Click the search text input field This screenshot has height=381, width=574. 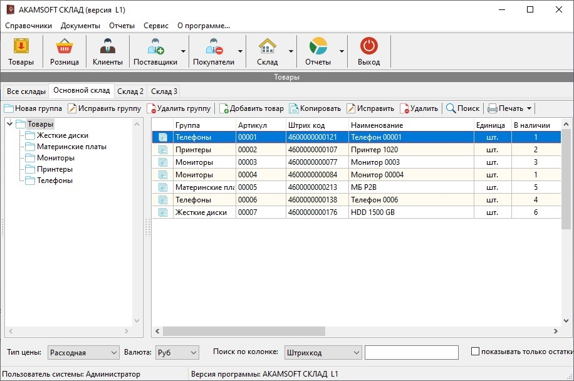[411, 353]
